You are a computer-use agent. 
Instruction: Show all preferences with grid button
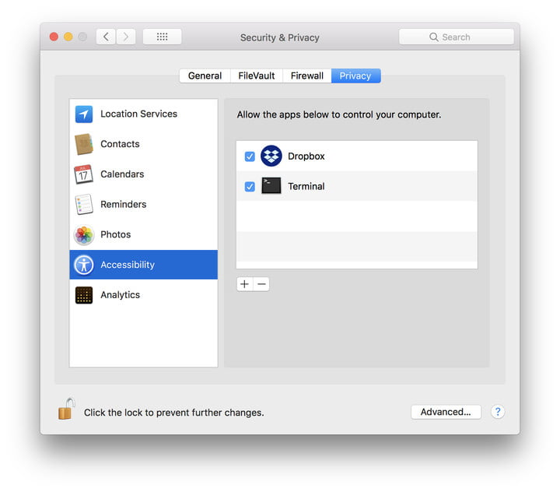pyautogui.click(x=162, y=37)
